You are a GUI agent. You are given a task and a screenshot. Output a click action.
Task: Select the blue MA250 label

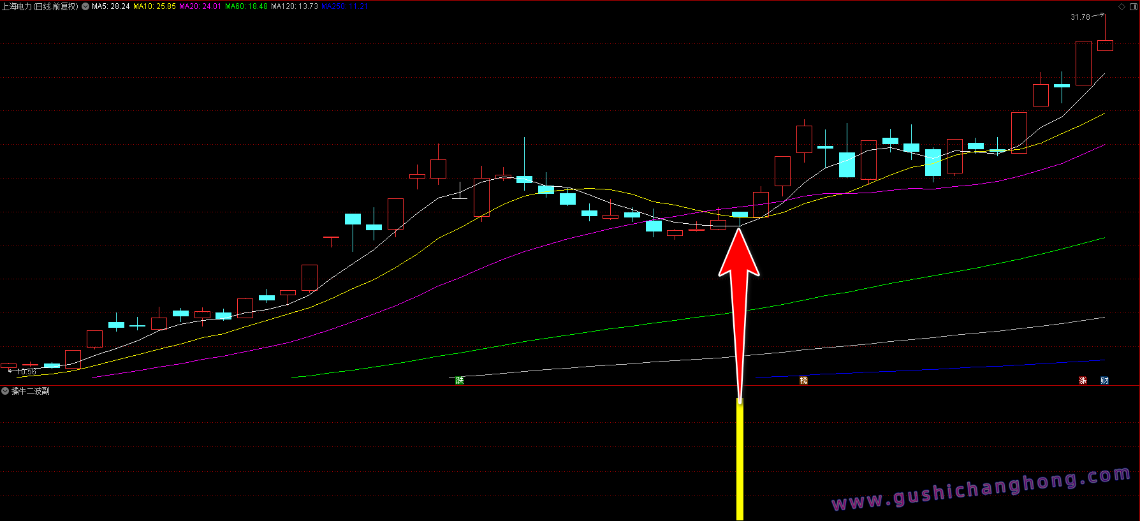[x=344, y=6]
